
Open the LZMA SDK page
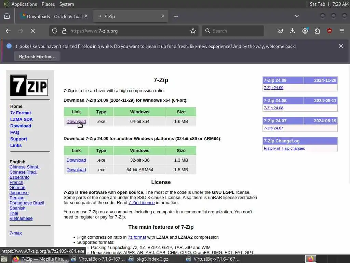click(22, 120)
